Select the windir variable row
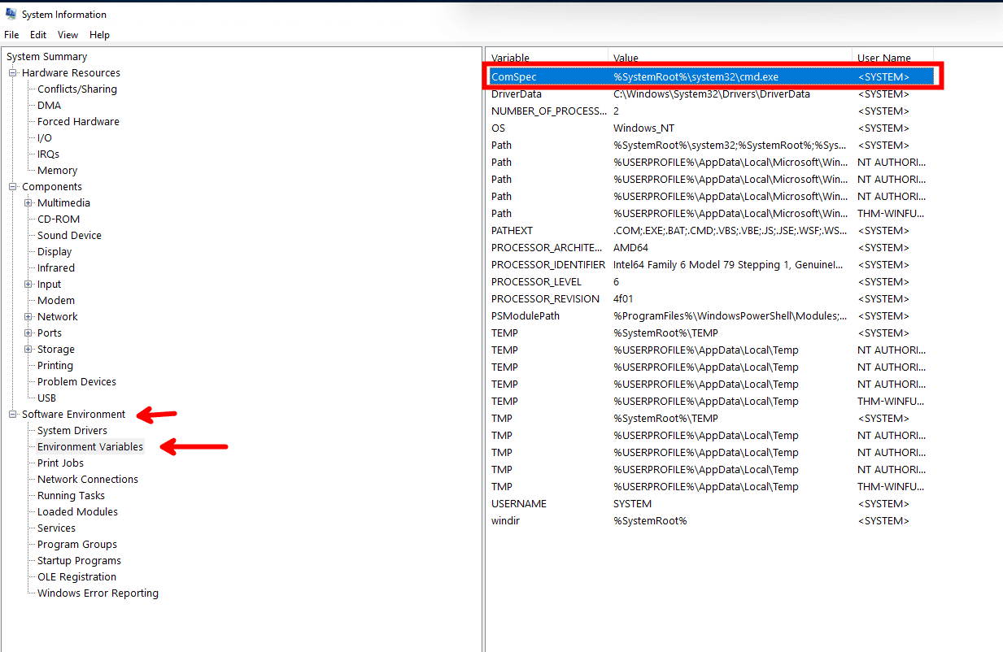 coord(505,521)
